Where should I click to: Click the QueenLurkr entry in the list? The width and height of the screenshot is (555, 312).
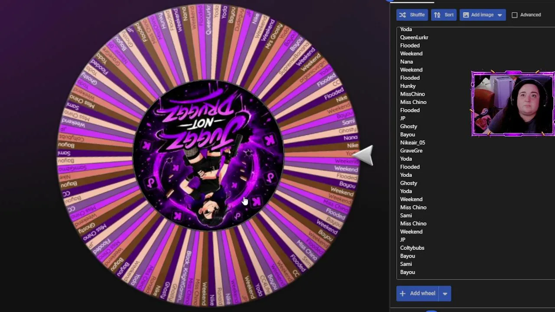[414, 37]
